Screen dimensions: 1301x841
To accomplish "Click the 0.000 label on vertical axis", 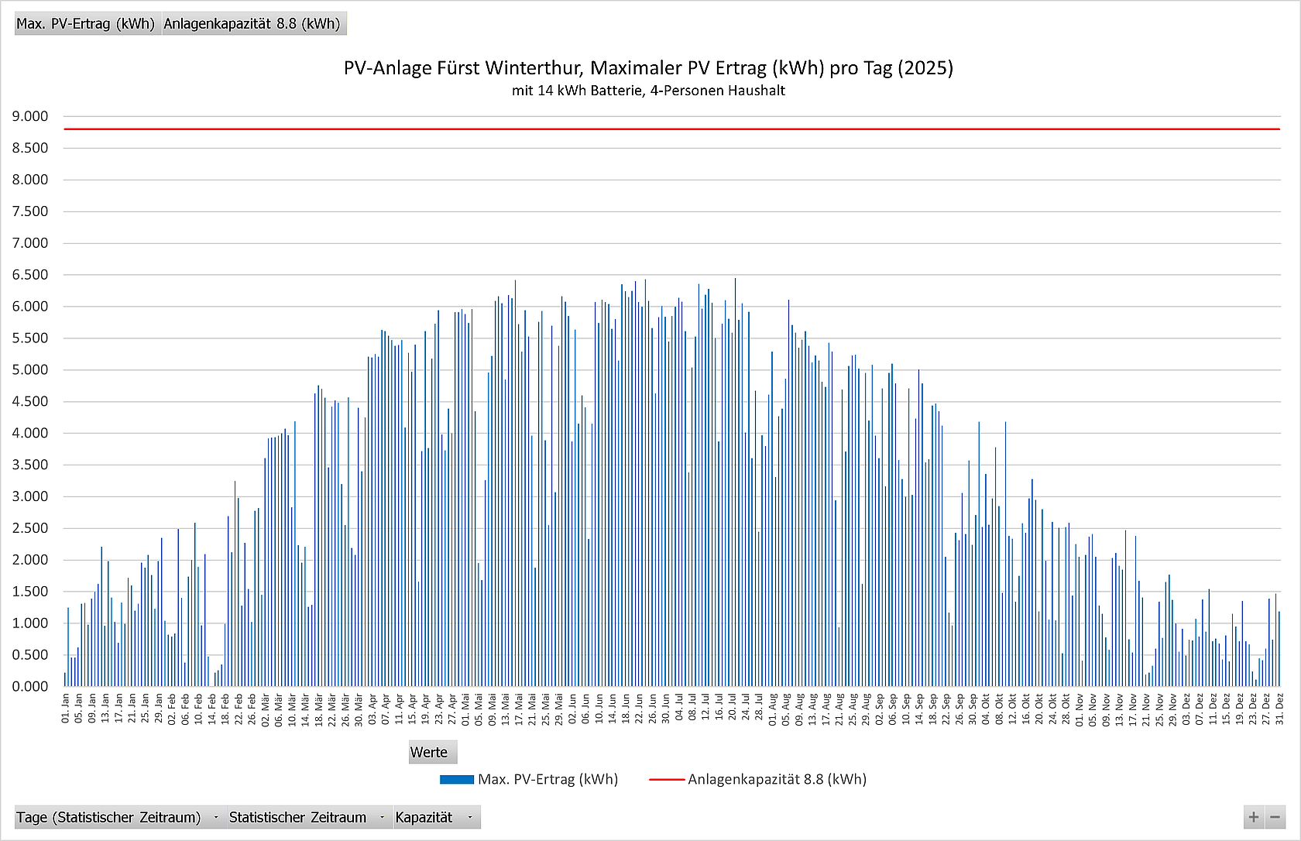I will [30, 686].
